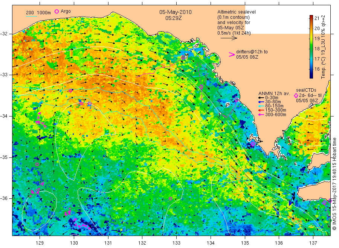Click the 0.5m/s velocity scale arrow
This screenshot has height=248, width=339.
click(229, 38)
